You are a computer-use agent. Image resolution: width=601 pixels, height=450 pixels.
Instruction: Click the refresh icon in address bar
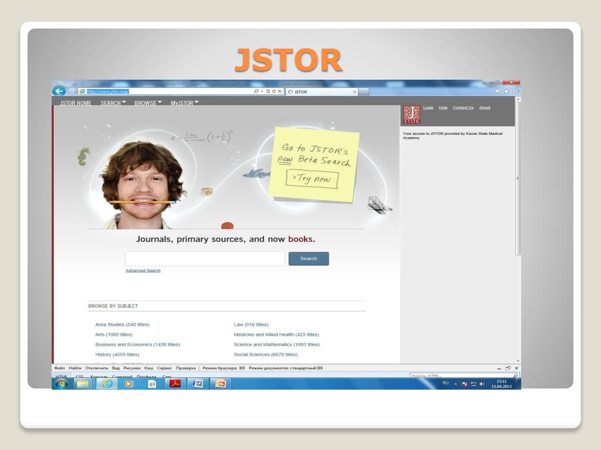point(274,91)
